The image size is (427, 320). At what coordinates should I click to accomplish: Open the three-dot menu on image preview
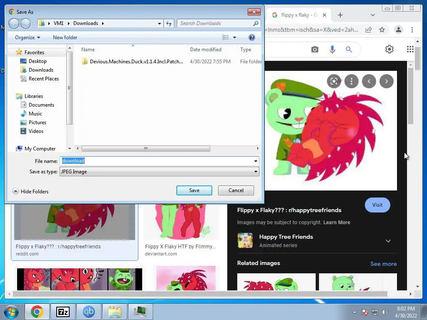pos(351,81)
